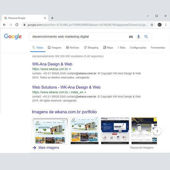Click the browser address bar URL
This screenshot has height=170, width=170.
pyautogui.click(x=87, y=25)
